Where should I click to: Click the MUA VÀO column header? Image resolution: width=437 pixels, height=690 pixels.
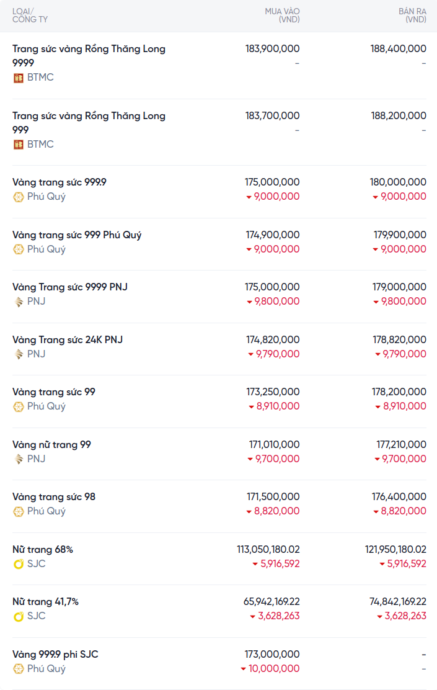pyautogui.click(x=282, y=16)
